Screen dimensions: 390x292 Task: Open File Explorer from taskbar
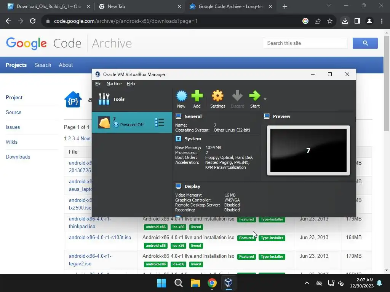(195, 283)
